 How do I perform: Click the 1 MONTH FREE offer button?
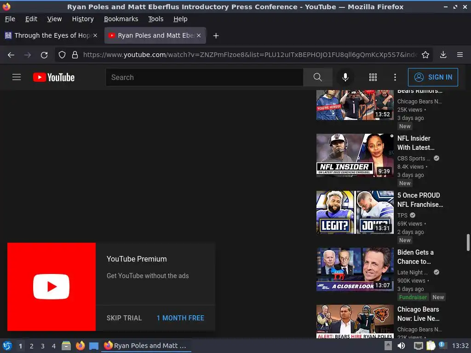180,318
